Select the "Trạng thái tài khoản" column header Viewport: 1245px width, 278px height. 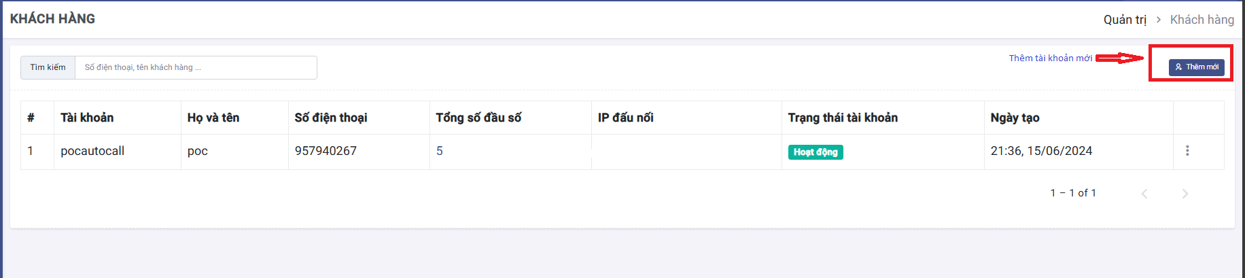pos(843,118)
